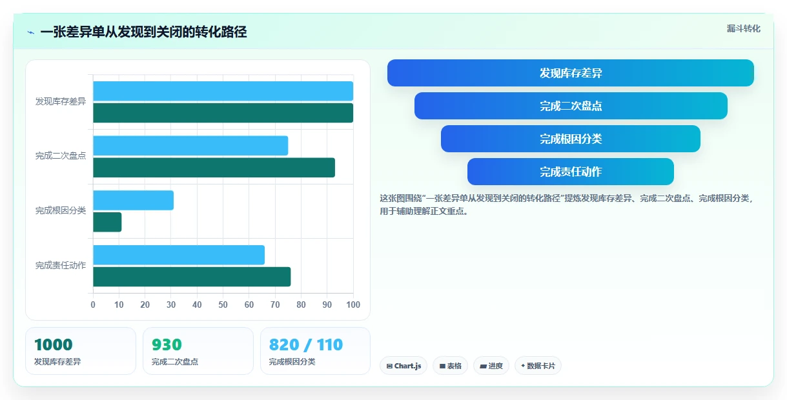Click the light blue bar for 发现库存差异

(223, 91)
